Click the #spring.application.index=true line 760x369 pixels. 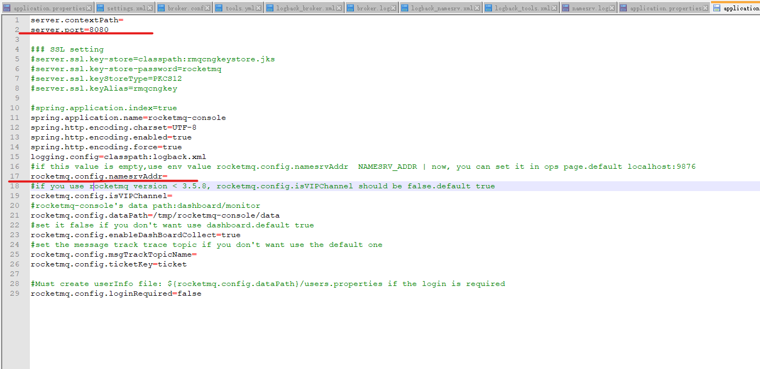[x=104, y=108]
